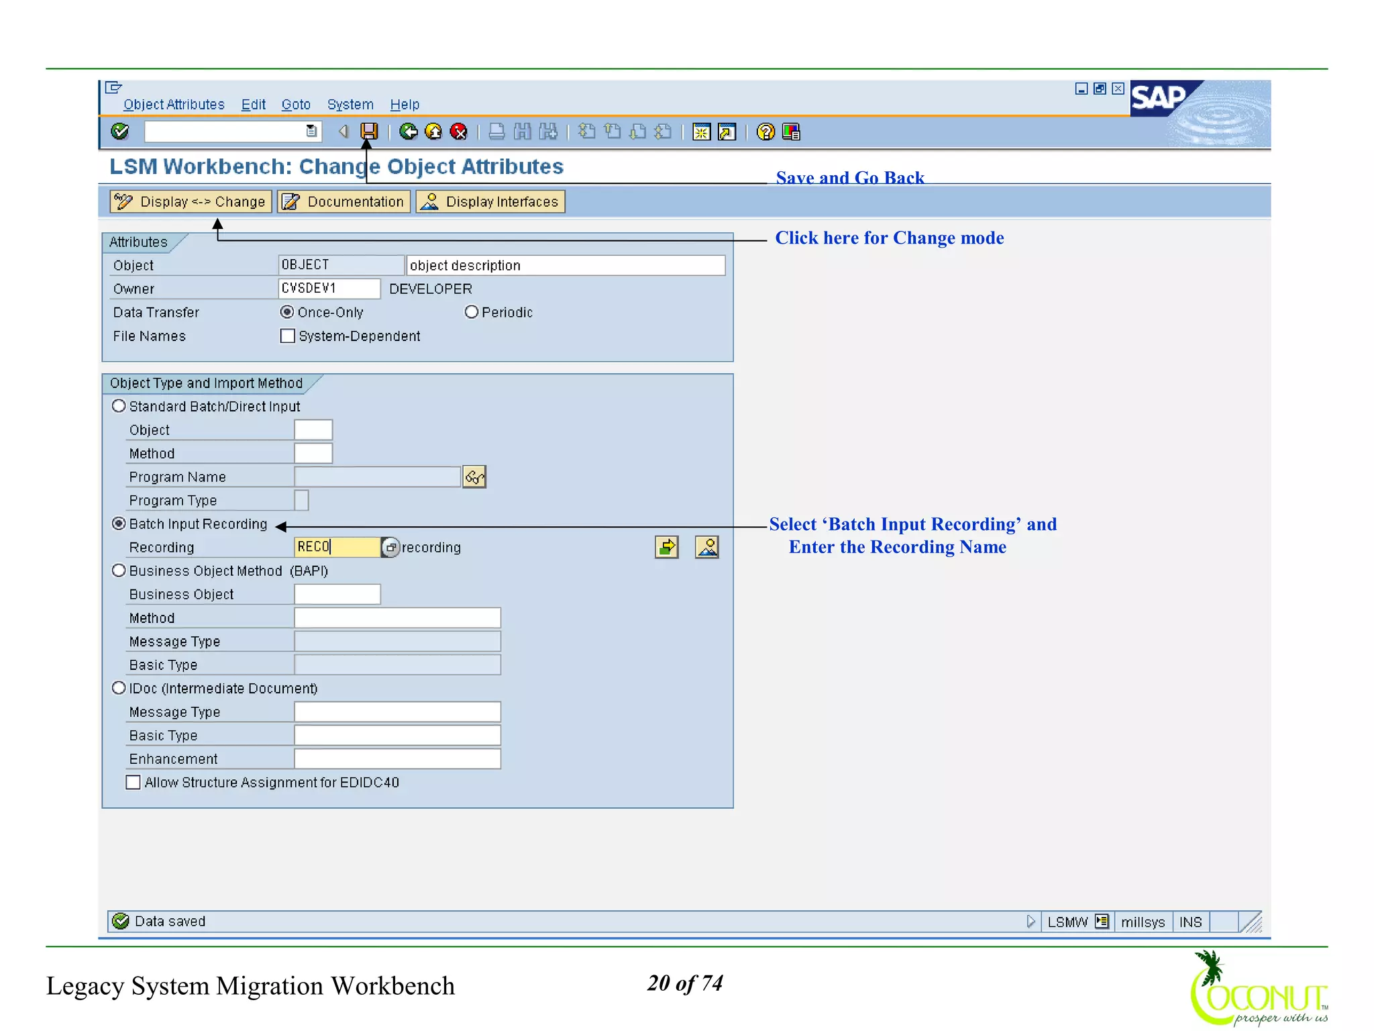Viewport: 1374px width, 1031px height.
Task: Click the red Cancel icon
Action: coord(459,132)
